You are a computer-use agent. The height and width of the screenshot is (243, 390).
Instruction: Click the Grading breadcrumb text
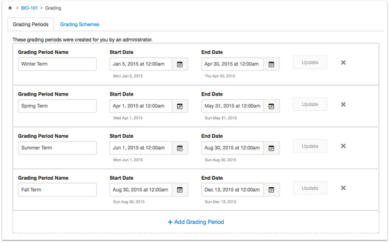[x=53, y=8]
